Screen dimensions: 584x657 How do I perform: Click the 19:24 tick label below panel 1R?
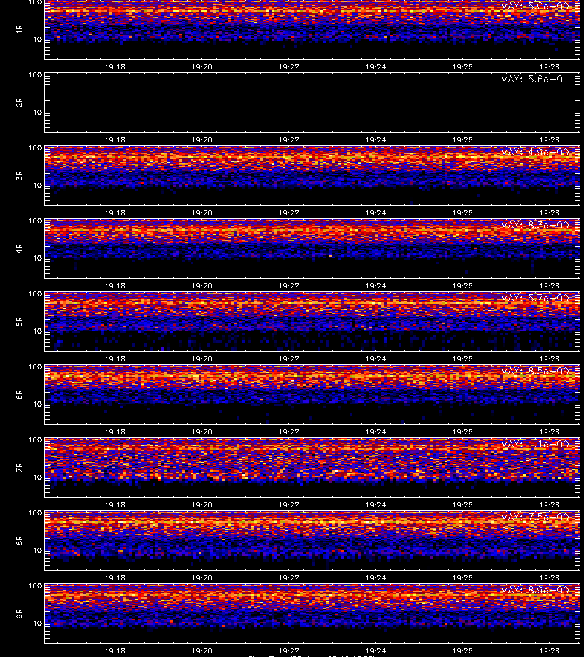pyautogui.click(x=376, y=66)
